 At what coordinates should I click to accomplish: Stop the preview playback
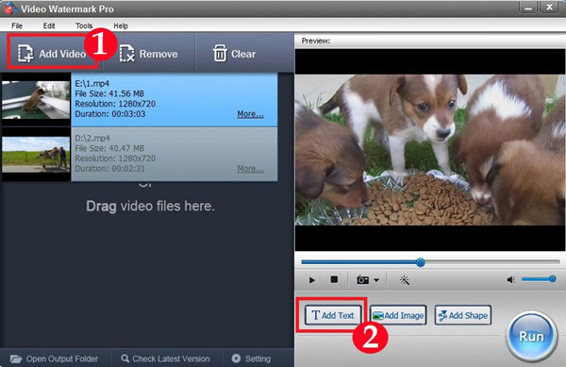[x=334, y=279]
